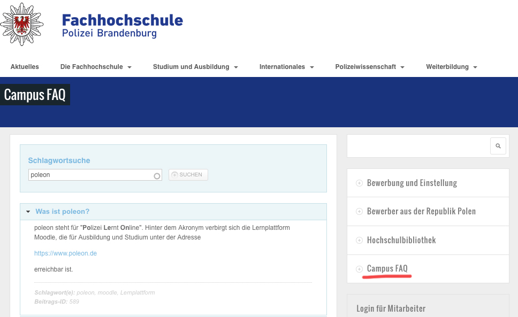Click the plus icon beside Bewerber aus der Republik Polen
Screen dimensions: 518x317
[359, 212]
